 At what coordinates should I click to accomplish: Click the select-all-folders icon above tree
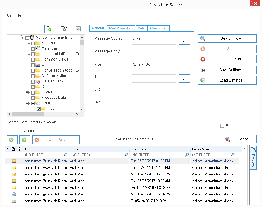click(x=50, y=29)
